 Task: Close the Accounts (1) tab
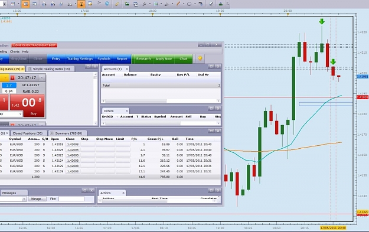(126, 69)
